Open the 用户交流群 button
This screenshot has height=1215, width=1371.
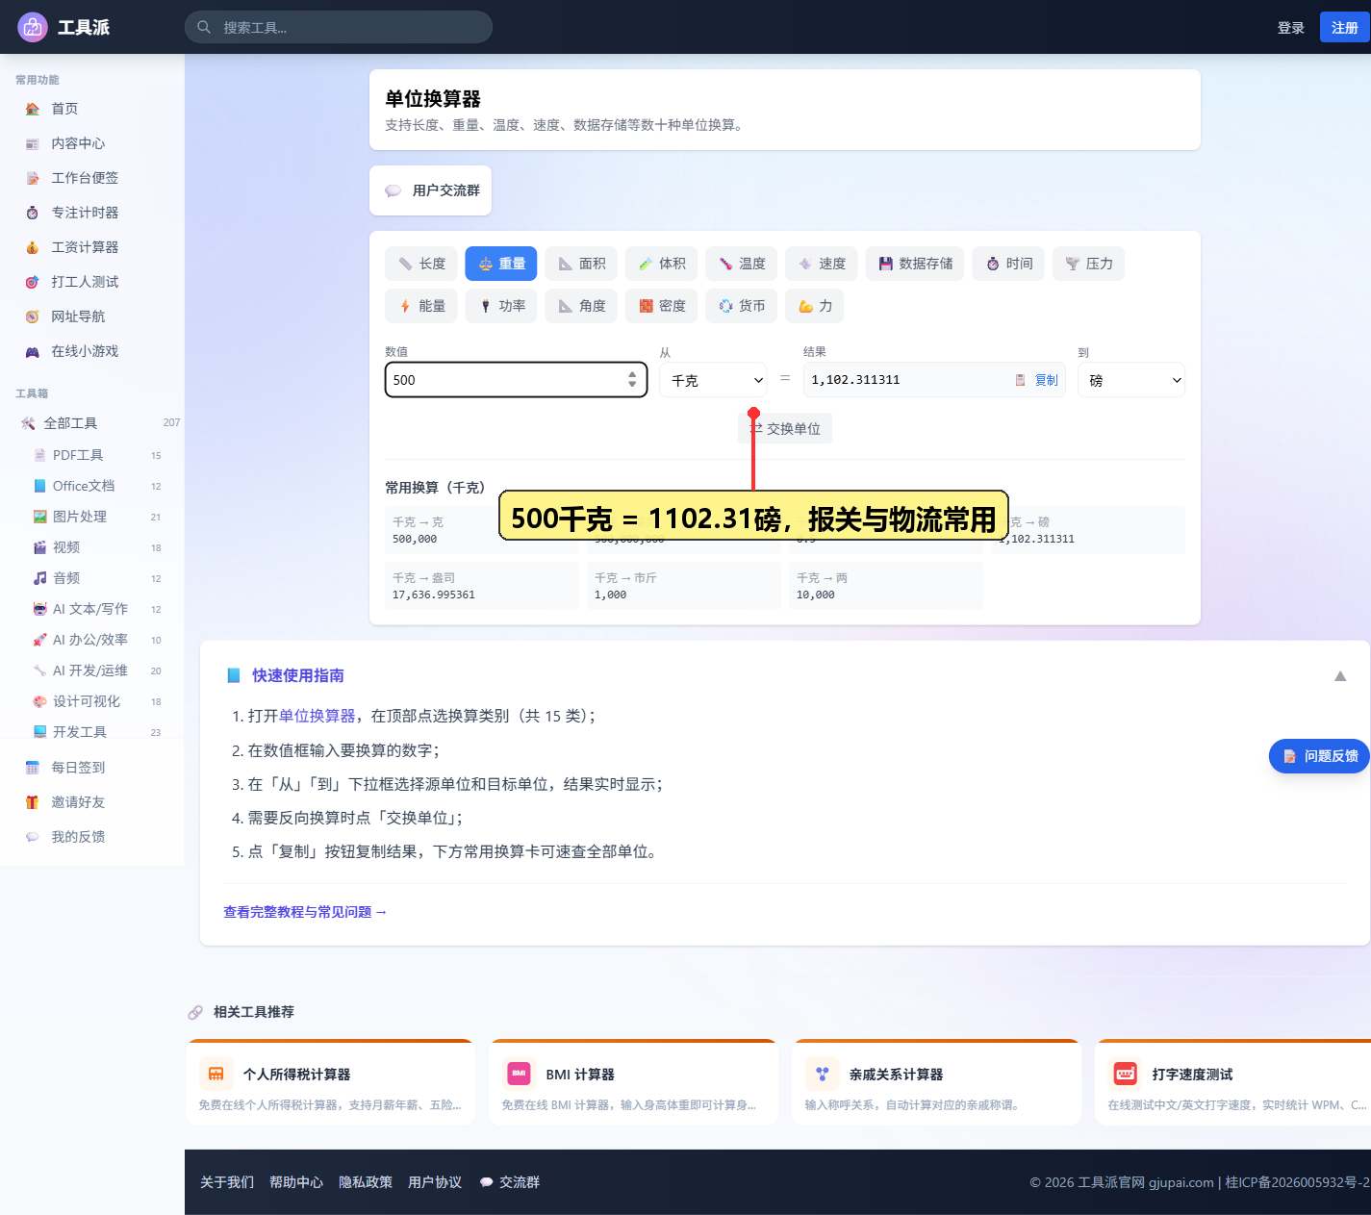pyautogui.click(x=430, y=190)
